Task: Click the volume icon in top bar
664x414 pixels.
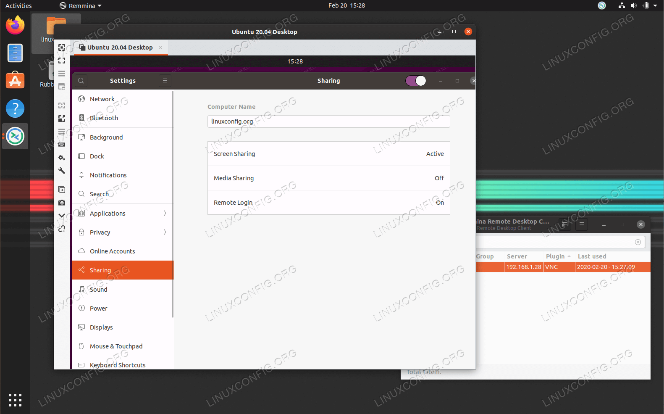Action: pos(634,5)
